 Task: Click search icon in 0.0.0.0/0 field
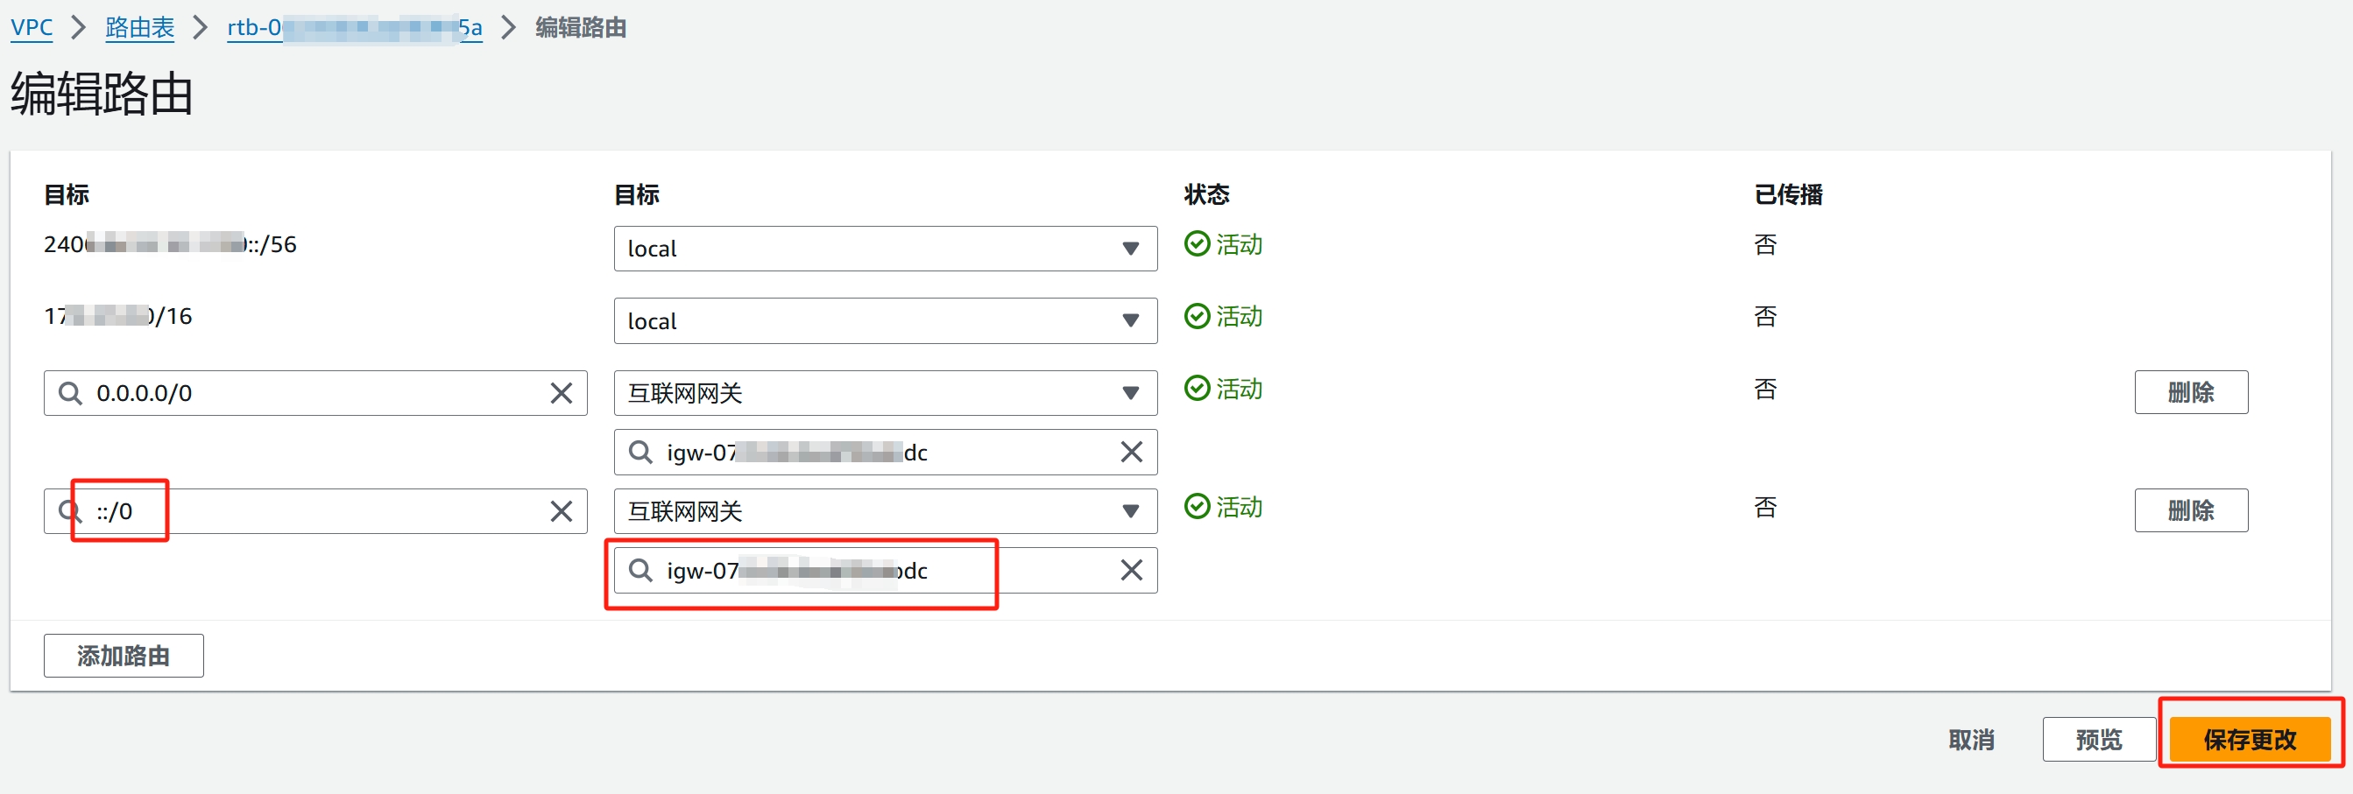click(70, 393)
